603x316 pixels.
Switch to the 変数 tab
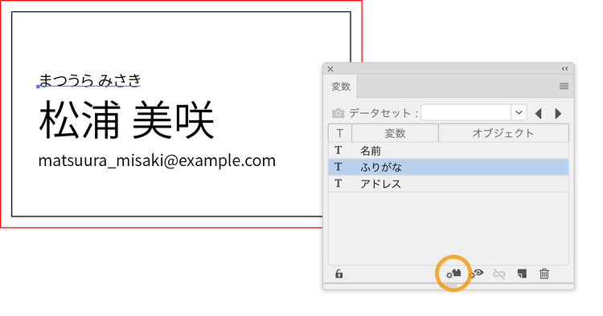341,87
